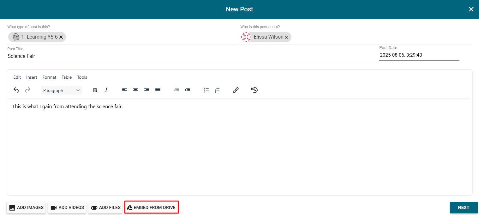479x215 pixels.
Task: Open the Format menu
Action: coord(49,77)
